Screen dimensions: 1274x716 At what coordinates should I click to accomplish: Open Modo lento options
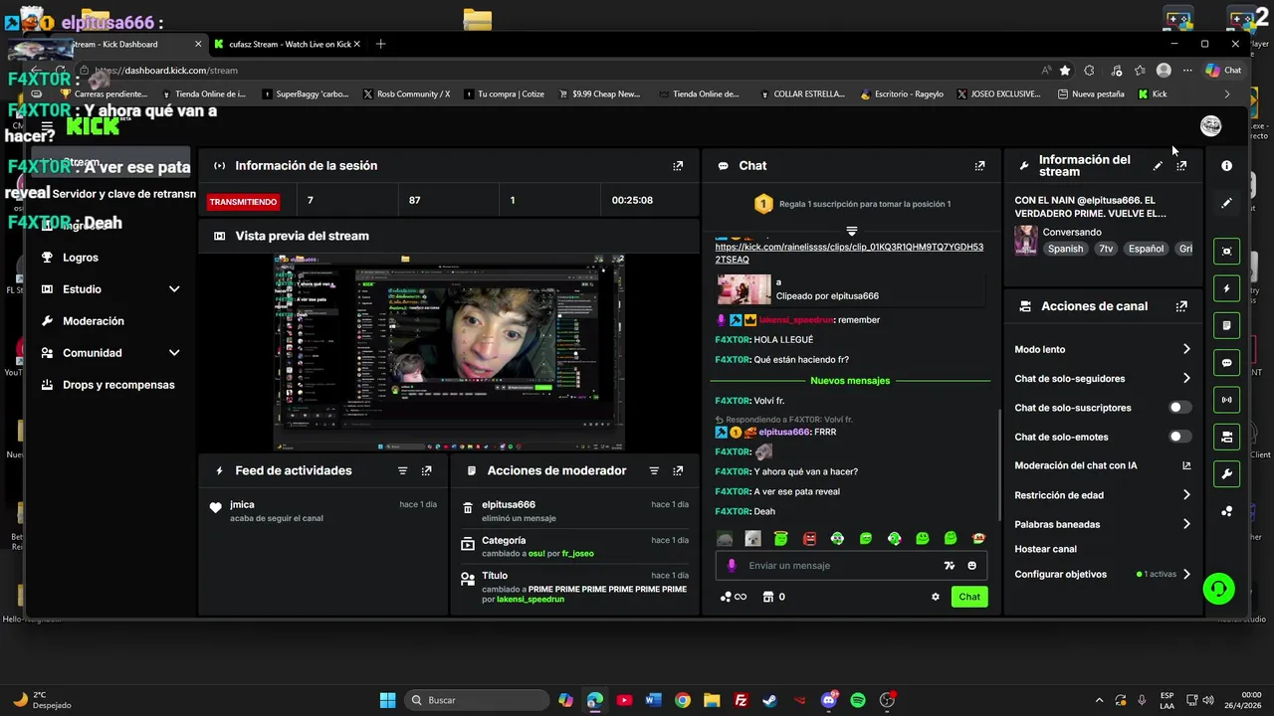[x=1102, y=349]
